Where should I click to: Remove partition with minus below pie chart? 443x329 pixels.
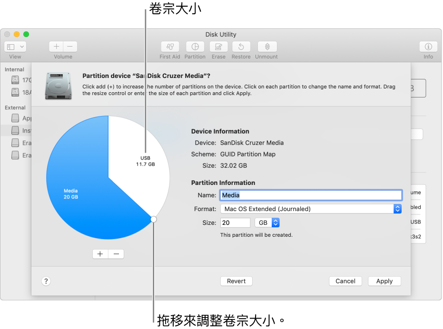point(116,254)
